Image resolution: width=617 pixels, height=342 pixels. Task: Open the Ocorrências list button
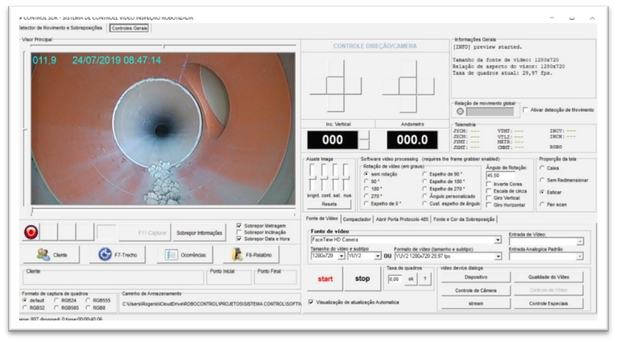coord(185,254)
